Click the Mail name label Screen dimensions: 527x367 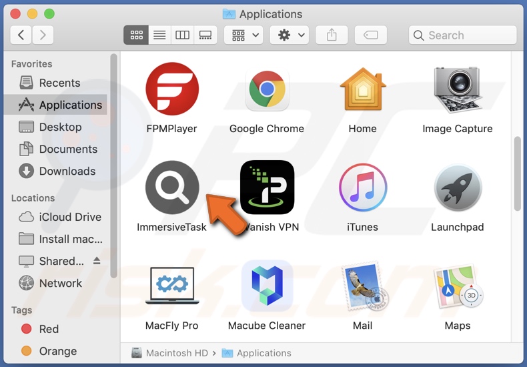[x=362, y=326]
